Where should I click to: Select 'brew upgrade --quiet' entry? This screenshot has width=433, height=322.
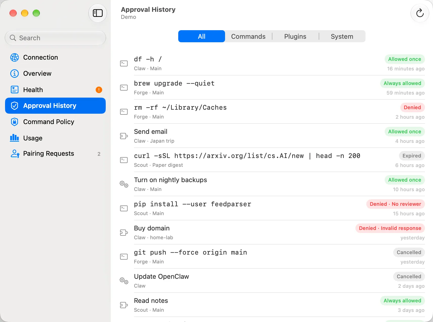tap(272, 88)
